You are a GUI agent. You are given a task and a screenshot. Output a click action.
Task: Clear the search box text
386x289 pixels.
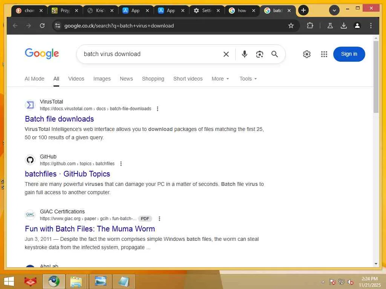(x=226, y=54)
